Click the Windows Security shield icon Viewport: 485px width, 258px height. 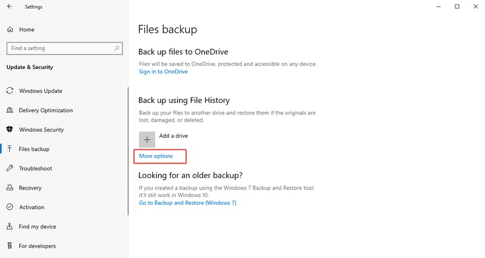[x=10, y=129]
